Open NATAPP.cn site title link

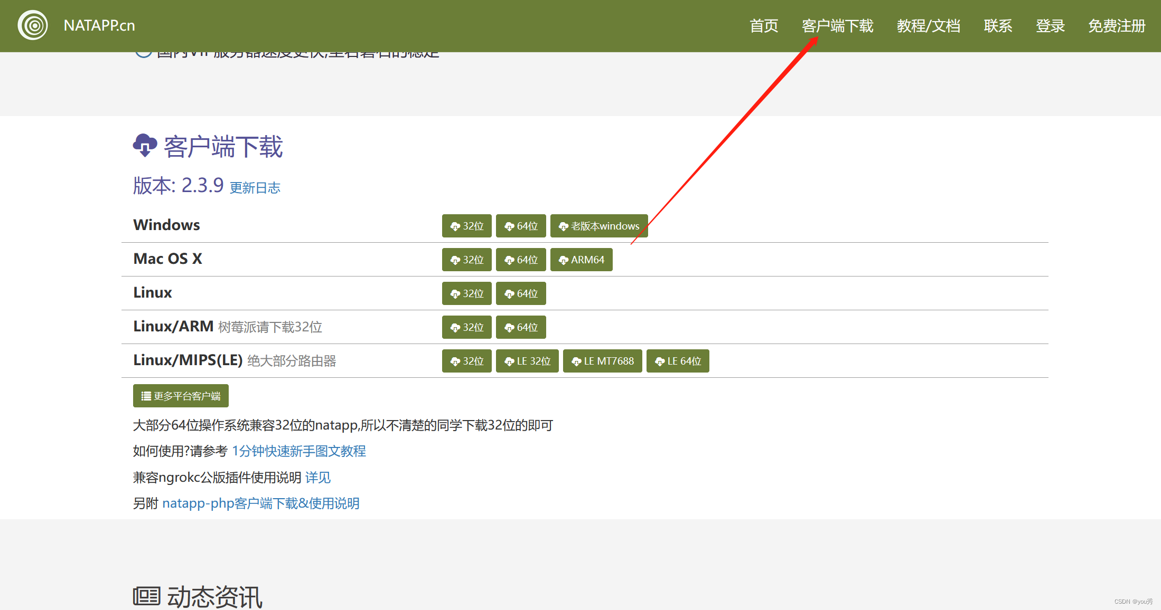coord(99,25)
